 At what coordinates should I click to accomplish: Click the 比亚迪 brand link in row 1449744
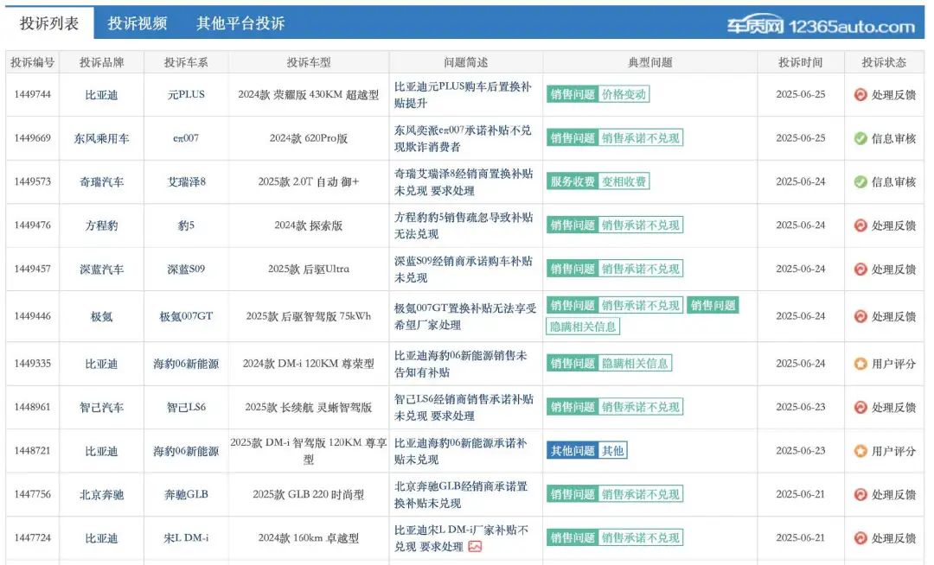[x=101, y=95]
